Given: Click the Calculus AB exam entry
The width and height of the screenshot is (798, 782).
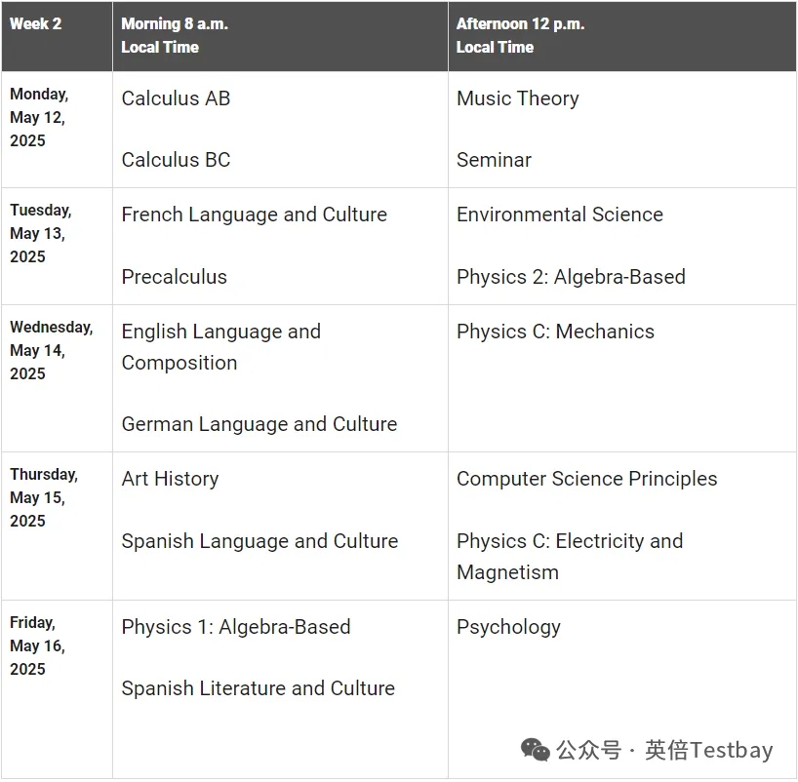Looking at the screenshot, I should [176, 98].
